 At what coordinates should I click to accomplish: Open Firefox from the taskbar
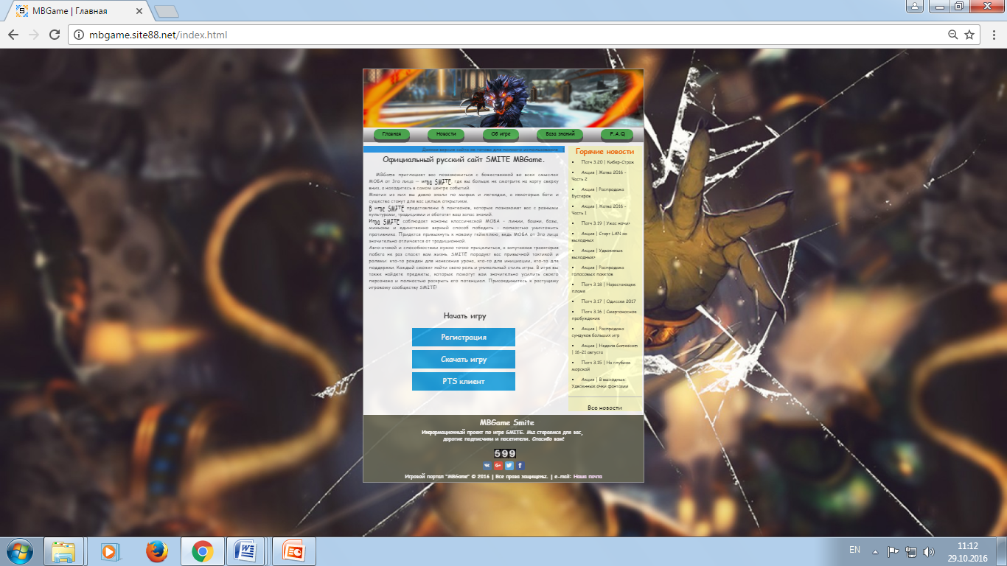[156, 551]
